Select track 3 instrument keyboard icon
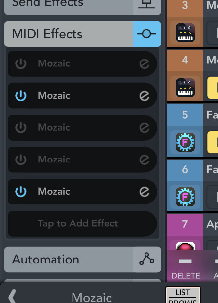Screen dimensions: 218x303 tap(185, 33)
